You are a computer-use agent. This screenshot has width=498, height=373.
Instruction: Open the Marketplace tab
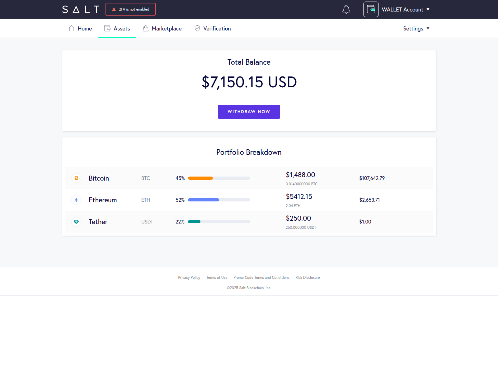coord(162,29)
